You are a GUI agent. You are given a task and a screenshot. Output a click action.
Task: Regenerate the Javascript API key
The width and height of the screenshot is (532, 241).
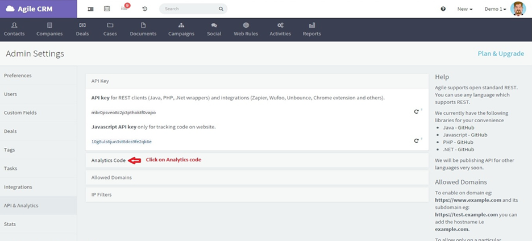tap(416, 140)
